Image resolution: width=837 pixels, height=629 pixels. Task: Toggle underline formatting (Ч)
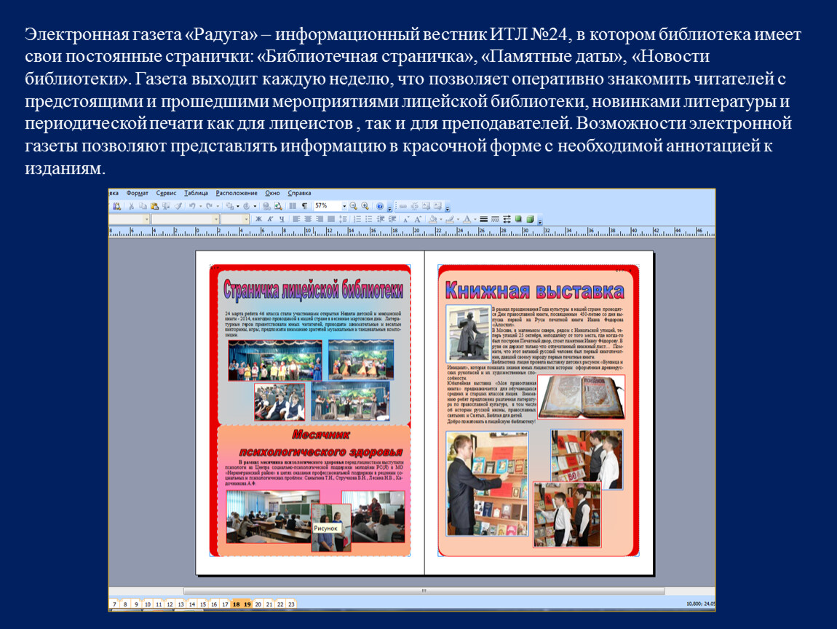tap(280, 219)
